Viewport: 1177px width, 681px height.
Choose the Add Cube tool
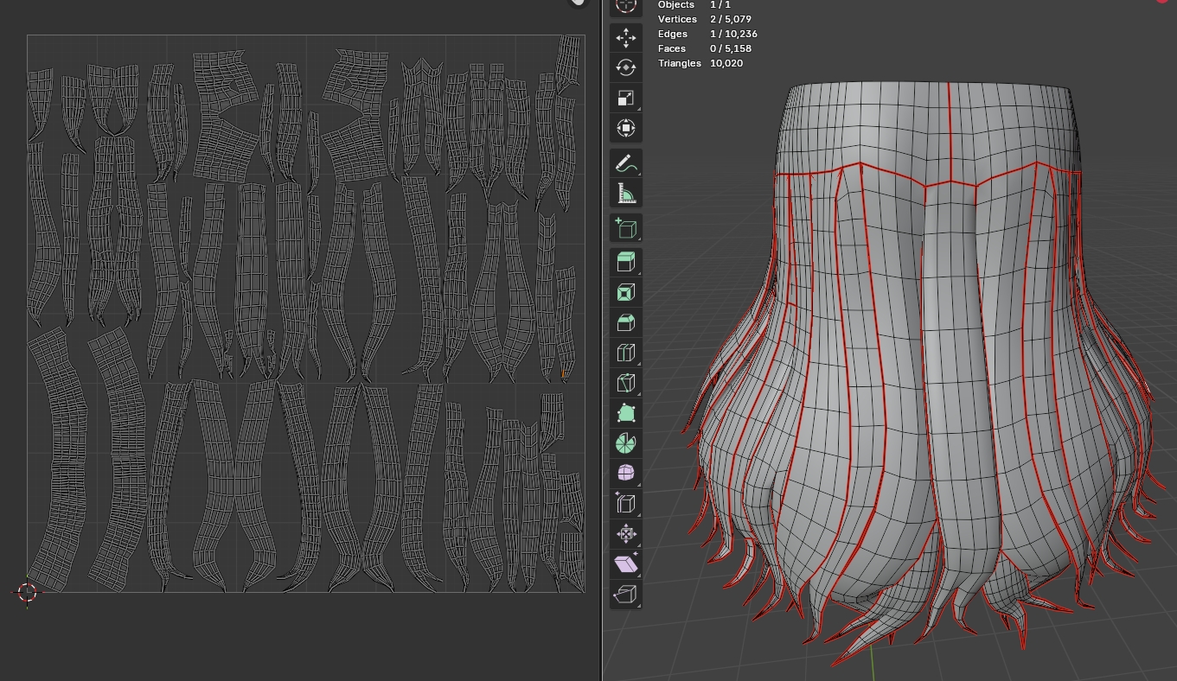point(625,228)
